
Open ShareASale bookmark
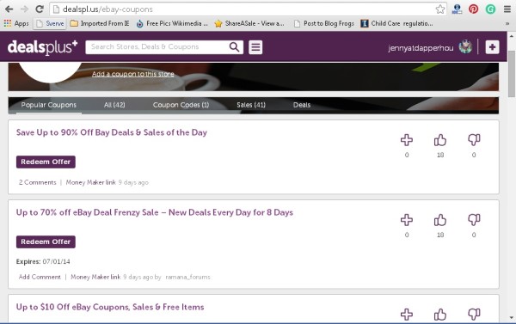249,23
